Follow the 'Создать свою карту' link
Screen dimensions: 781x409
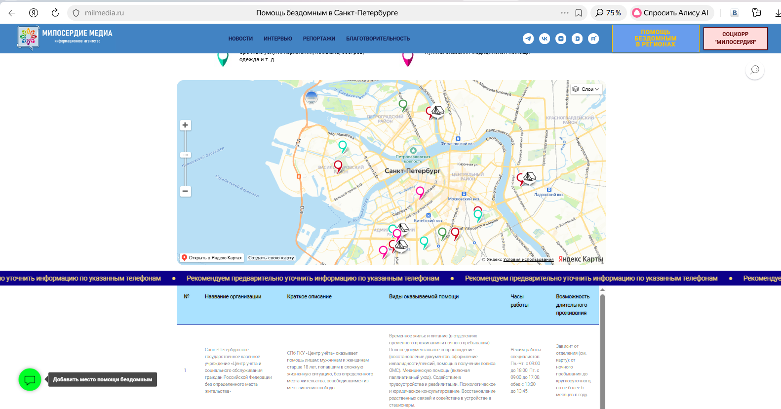[x=271, y=258]
